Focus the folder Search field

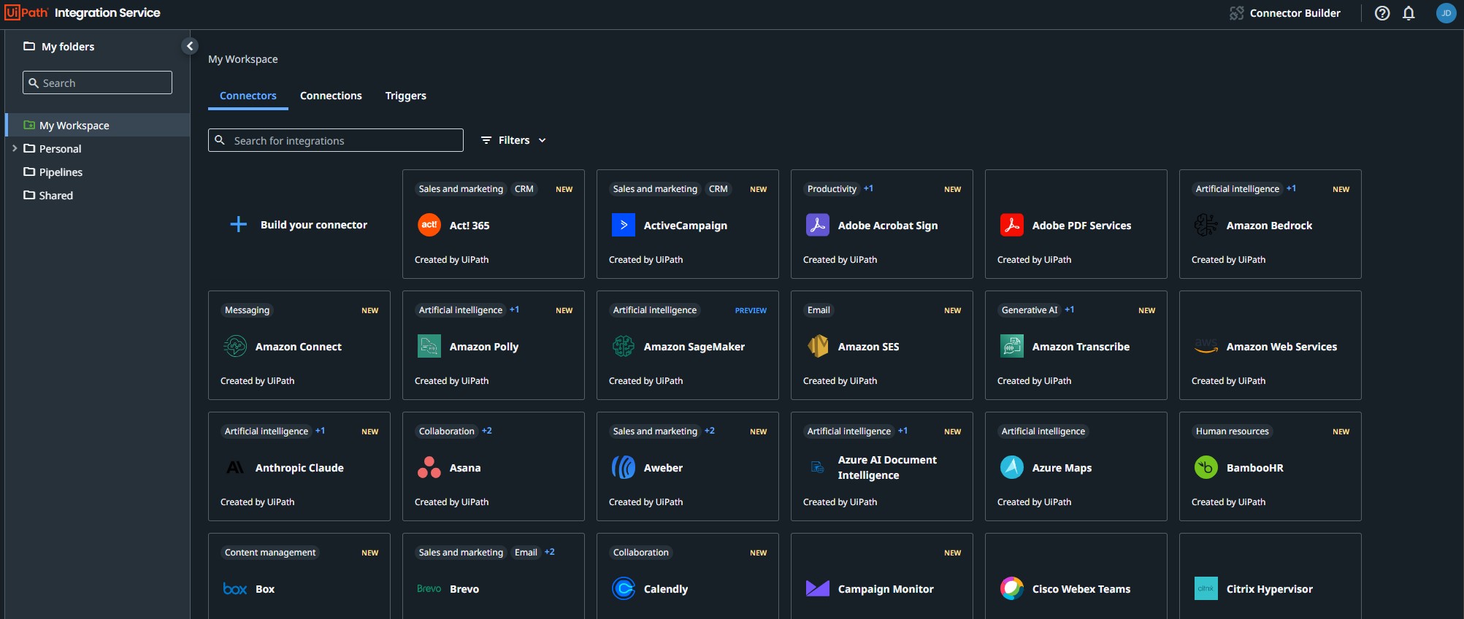coord(97,82)
